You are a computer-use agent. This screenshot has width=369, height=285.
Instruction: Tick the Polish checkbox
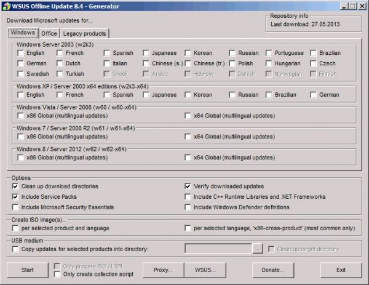point(232,63)
